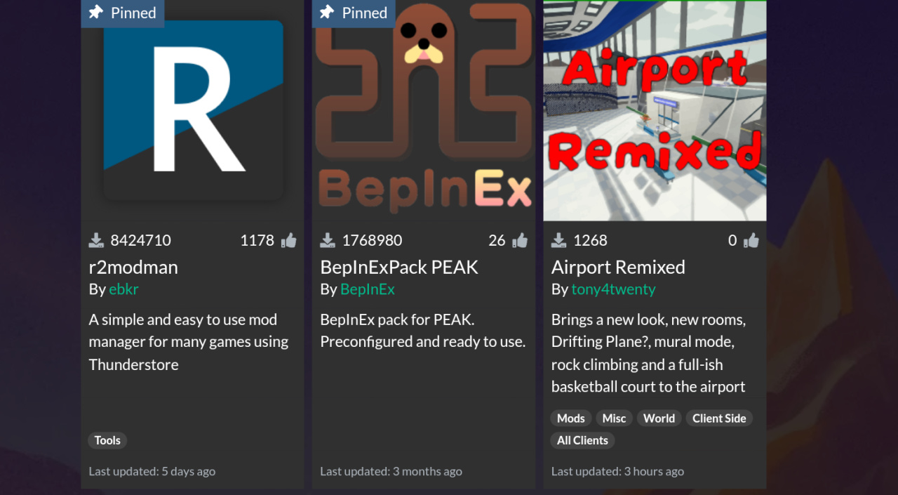This screenshot has width=898, height=495.
Task: Click the download icon beside 1268
Action: tap(558, 241)
